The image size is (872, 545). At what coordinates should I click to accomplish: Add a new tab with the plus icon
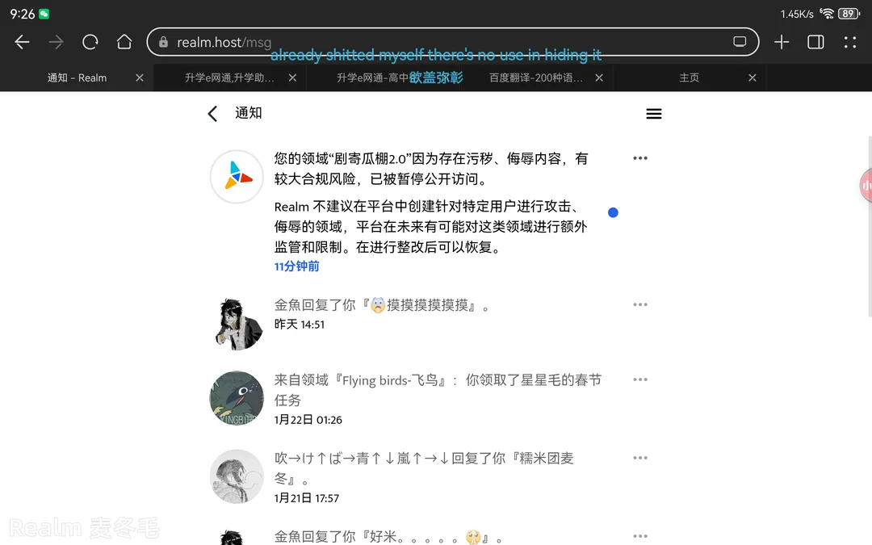(782, 42)
